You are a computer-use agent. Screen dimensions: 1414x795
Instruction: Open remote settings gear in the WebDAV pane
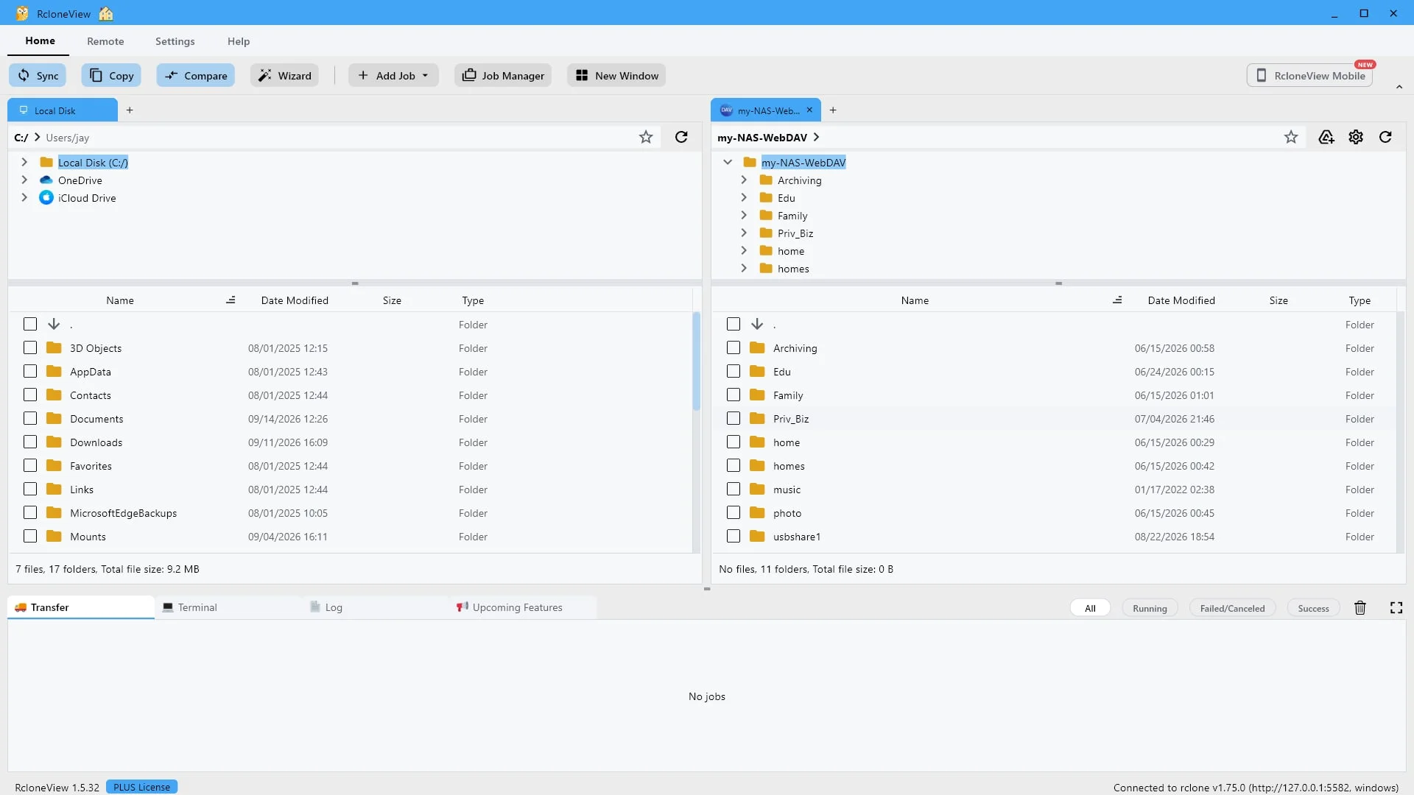(x=1356, y=137)
